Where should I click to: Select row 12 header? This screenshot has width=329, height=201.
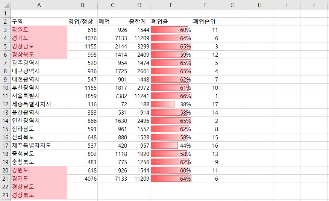[5, 104]
